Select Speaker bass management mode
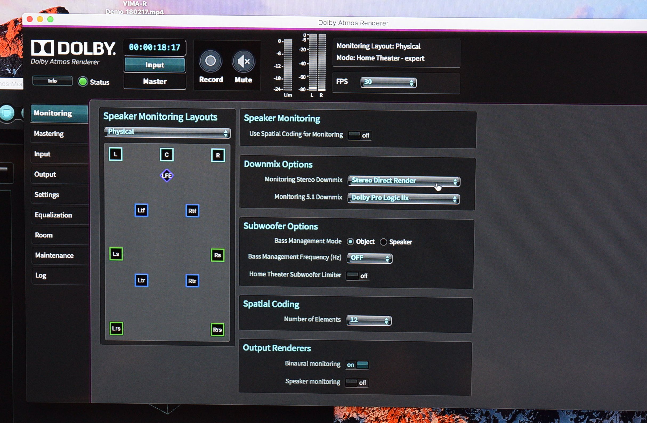Image resolution: width=647 pixels, height=423 pixels. pyautogui.click(x=383, y=242)
